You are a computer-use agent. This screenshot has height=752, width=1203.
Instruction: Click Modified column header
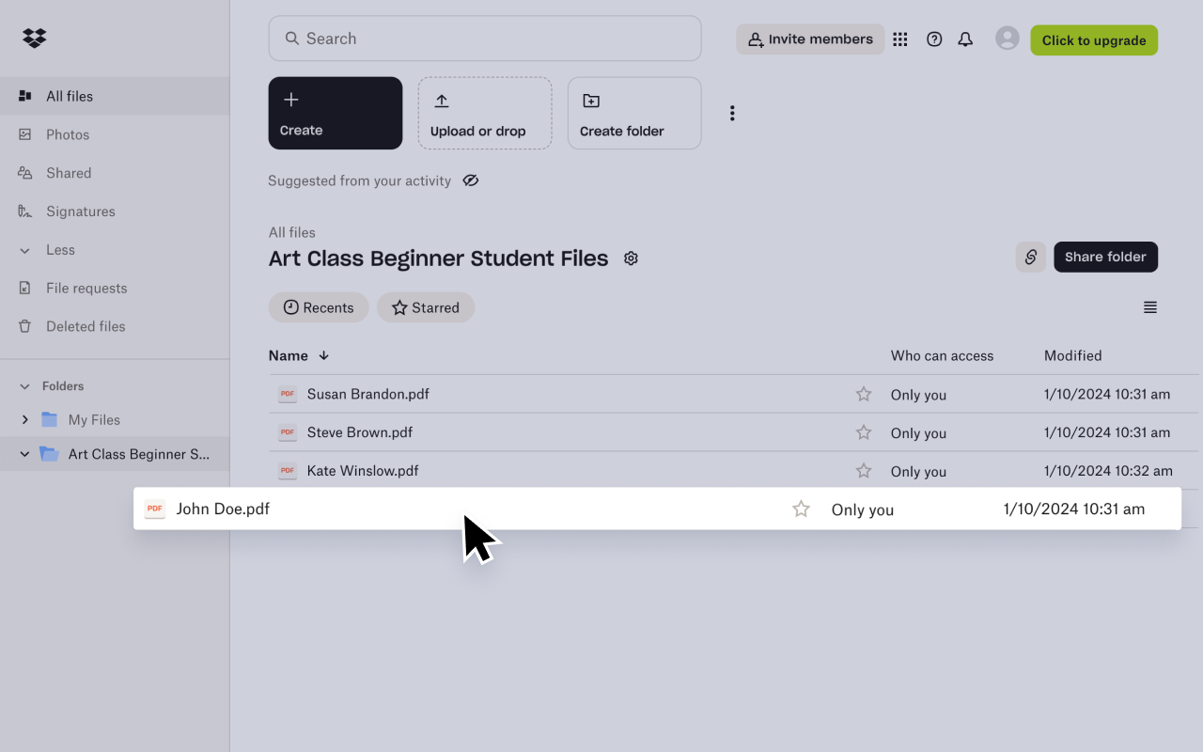click(x=1072, y=355)
